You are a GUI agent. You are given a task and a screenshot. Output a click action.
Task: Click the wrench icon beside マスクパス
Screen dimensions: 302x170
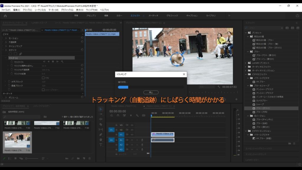62,62
